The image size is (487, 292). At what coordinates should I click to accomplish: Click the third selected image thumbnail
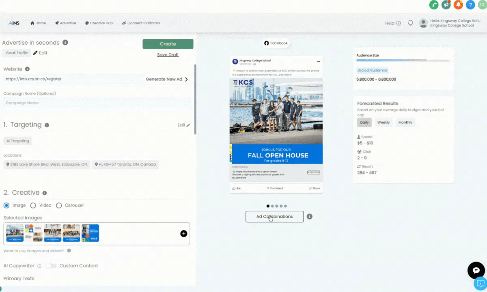click(52, 233)
